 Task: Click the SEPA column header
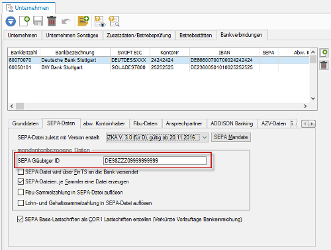268,53
